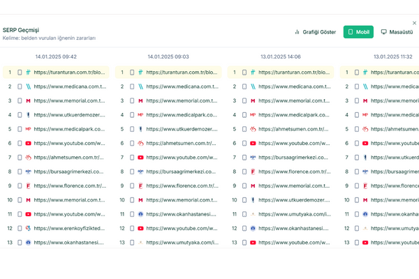The height and width of the screenshot is (279, 419).
Task: Open medicalpark link at rank 4 in 09:03 column
Action: (182, 115)
